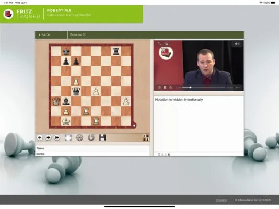Skip video forward using forward icon
The height and width of the screenshot is (209, 279).
coord(171,87)
